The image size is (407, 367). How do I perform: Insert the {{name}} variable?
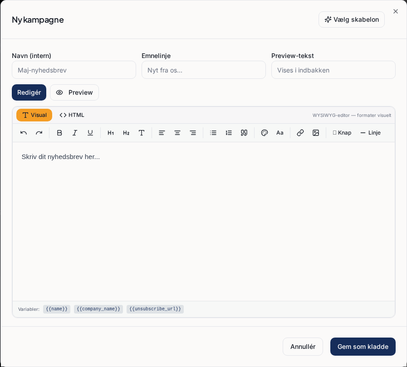tap(57, 309)
